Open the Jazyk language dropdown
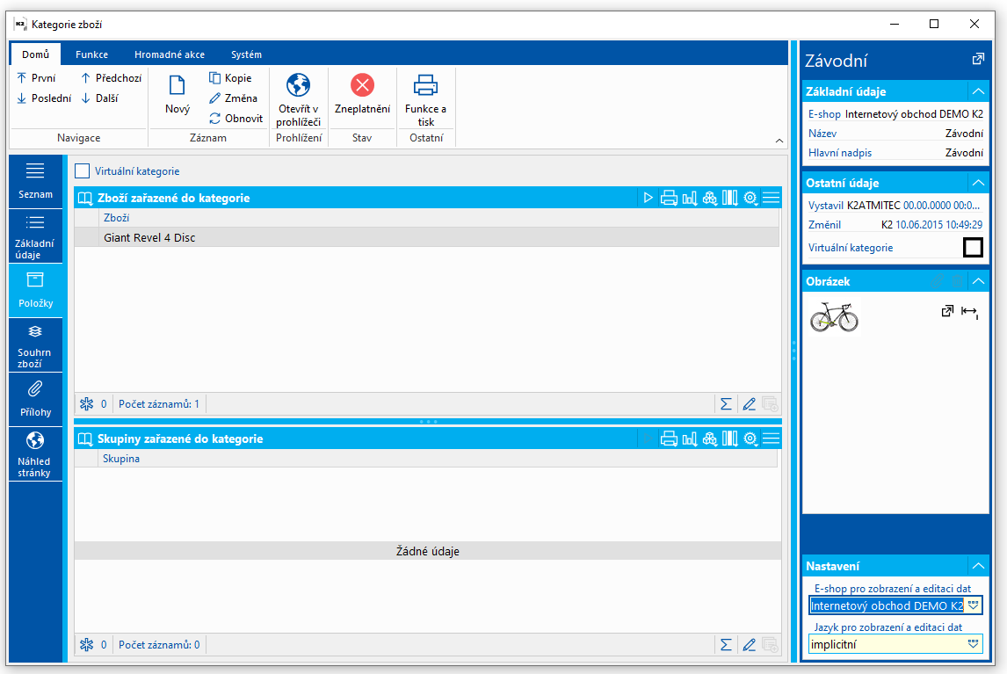1007x674 pixels. pos(974,644)
